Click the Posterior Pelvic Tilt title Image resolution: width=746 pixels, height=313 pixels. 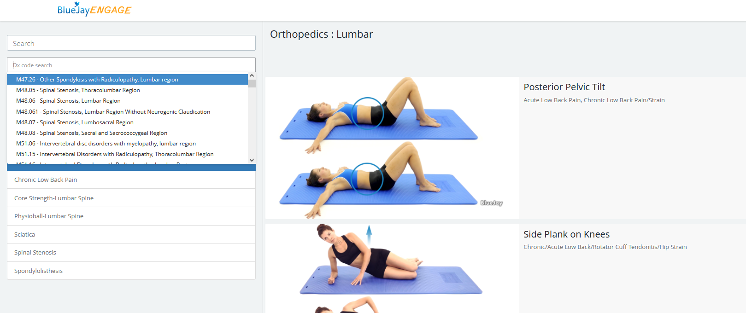[564, 87]
